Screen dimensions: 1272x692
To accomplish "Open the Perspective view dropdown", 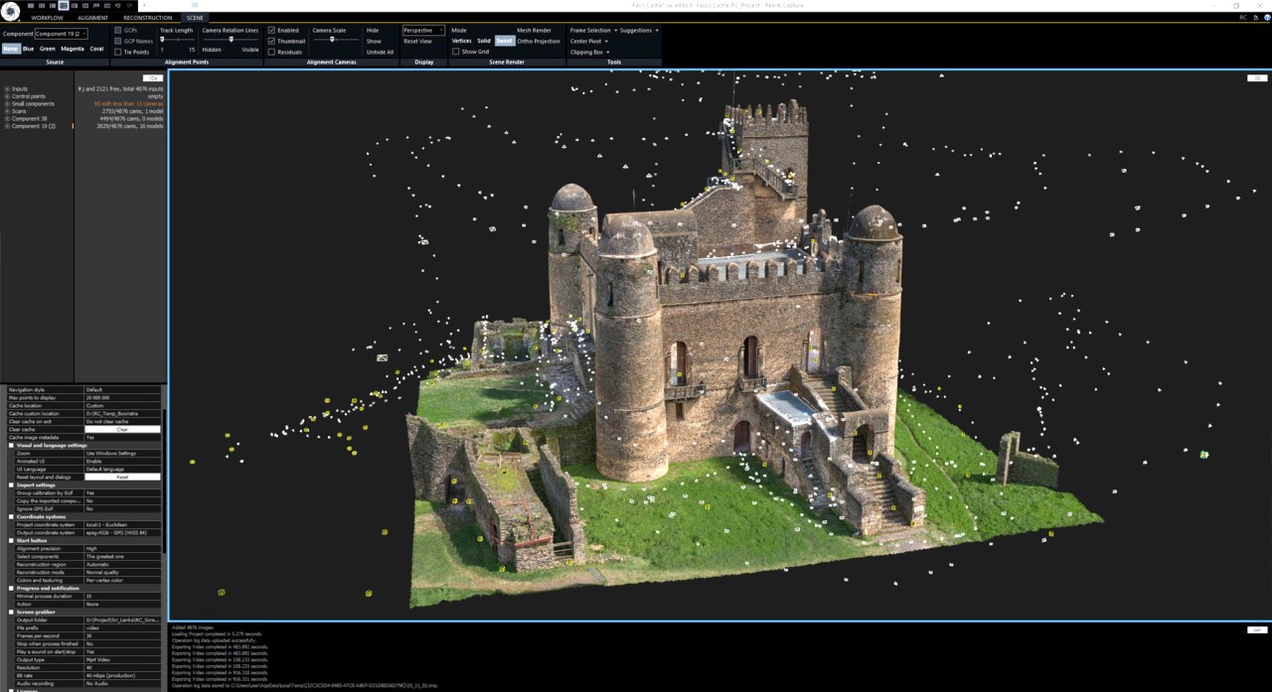I will (438, 30).
